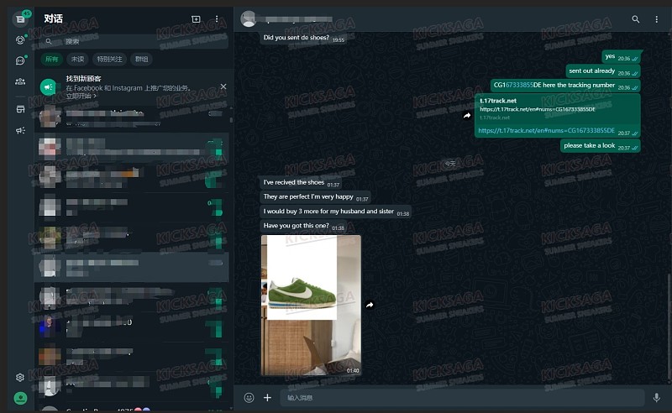The height and width of the screenshot is (413, 672).
Task: Select the 群组 filter tab
Action: pos(141,59)
